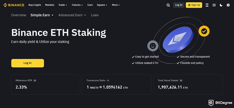234x108 pixels.
Task: Click the Utilize staked ETH text
Action: click(x=147, y=63)
